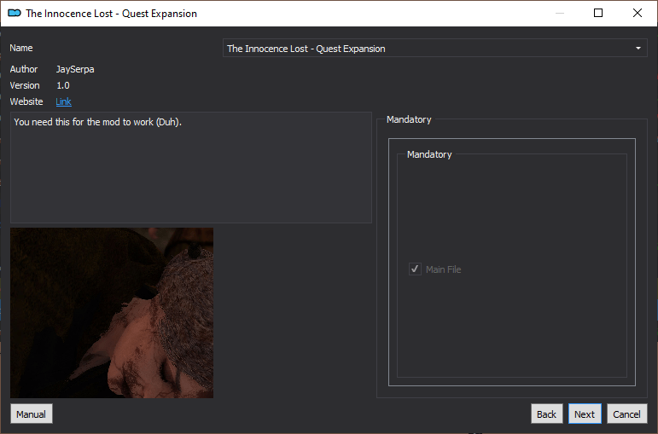
Task: Click the window title text
Action: coord(111,14)
